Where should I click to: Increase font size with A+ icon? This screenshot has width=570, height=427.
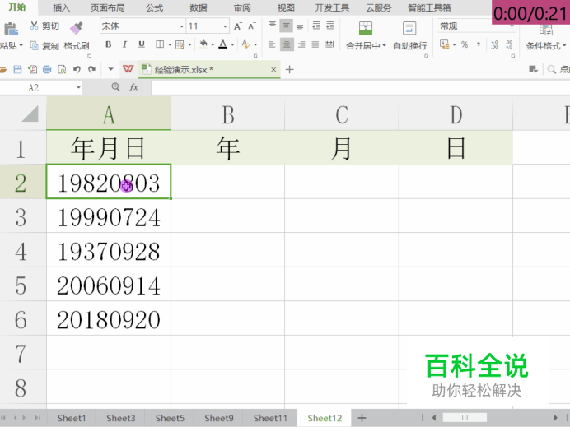click(x=238, y=26)
